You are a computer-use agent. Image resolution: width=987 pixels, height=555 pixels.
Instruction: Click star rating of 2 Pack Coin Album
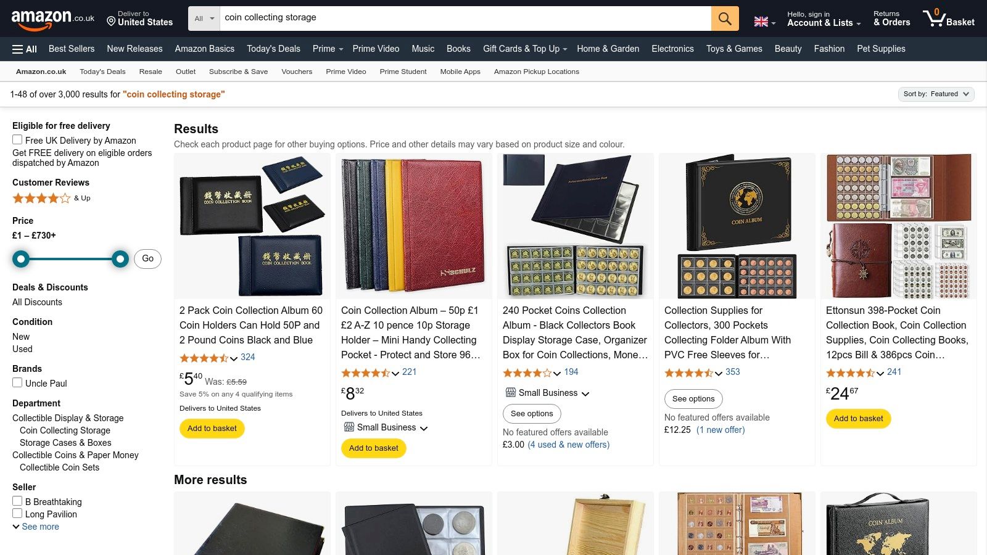point(204,358)
